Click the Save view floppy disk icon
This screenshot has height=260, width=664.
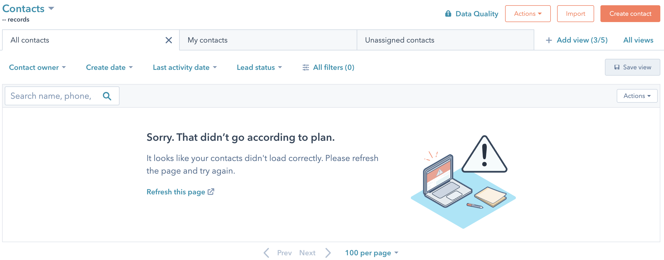coord(617,67)
